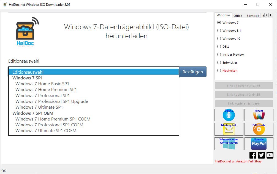Minimize the ISO Downloader window

[x=245, y=4]
